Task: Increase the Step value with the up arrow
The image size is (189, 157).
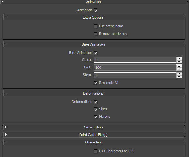Action: coord(179,74)
